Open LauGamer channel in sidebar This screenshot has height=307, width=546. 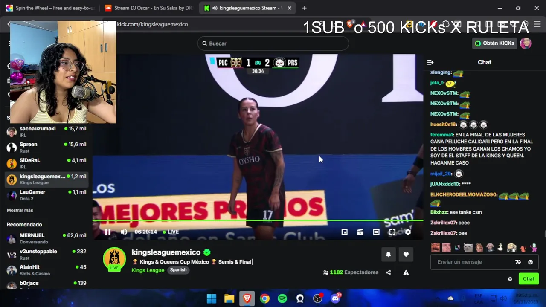(x=47, y=195)
